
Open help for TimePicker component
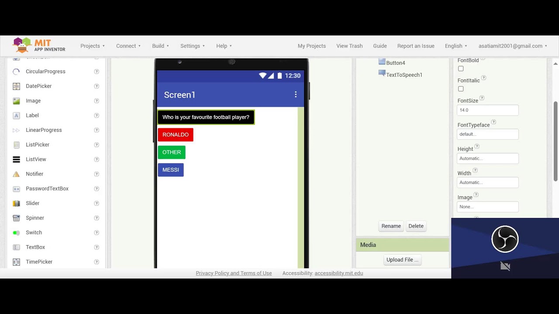tap(97, 262)
